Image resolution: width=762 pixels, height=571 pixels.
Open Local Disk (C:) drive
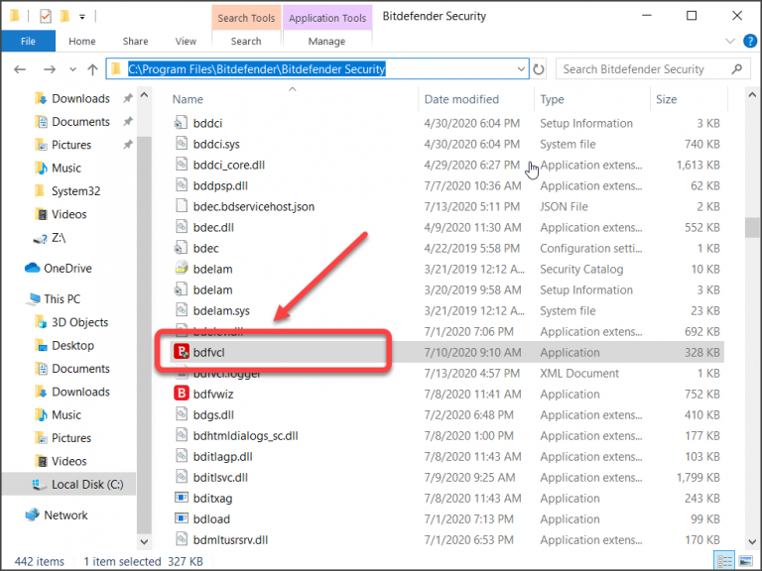click(87, 484)
